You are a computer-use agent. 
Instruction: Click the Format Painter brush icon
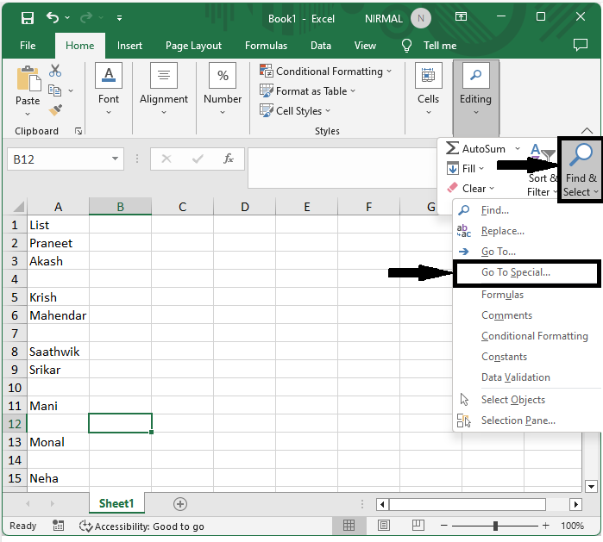tap(56, 110)
